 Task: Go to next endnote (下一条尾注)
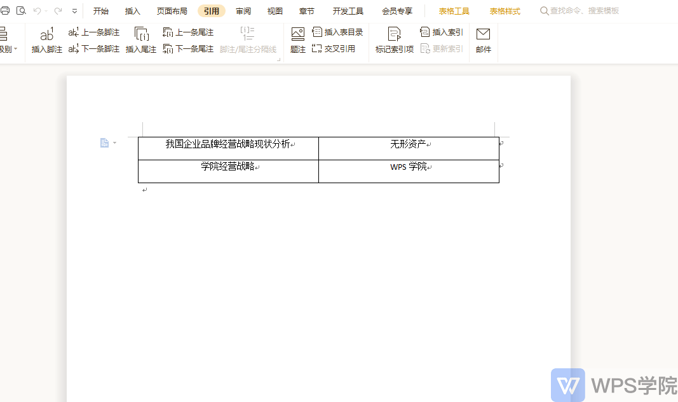[x=188, y=49]
